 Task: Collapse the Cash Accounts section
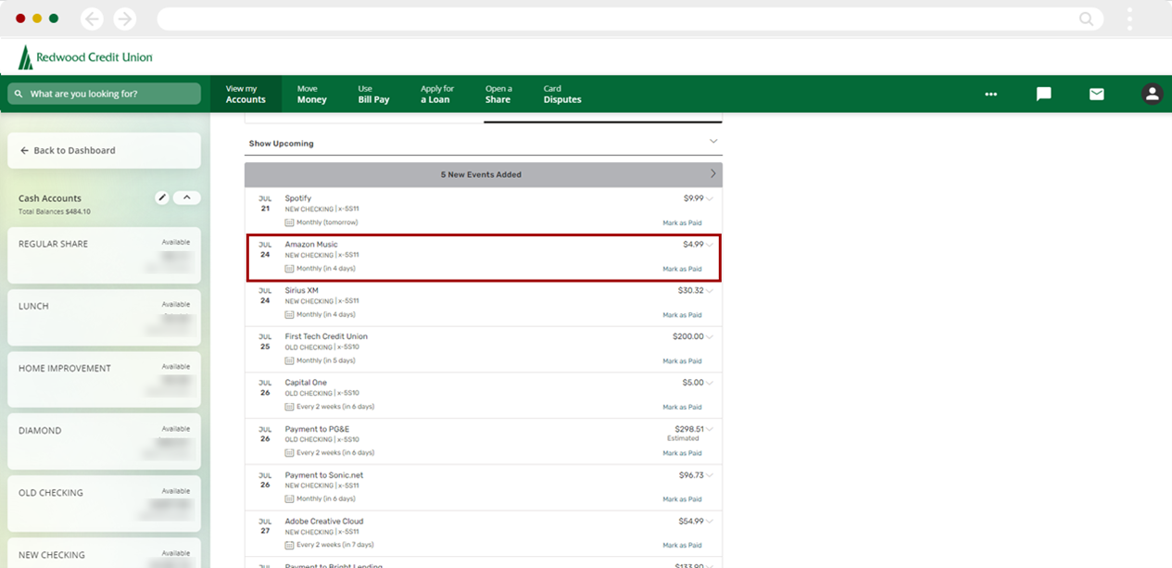[187, 197]
